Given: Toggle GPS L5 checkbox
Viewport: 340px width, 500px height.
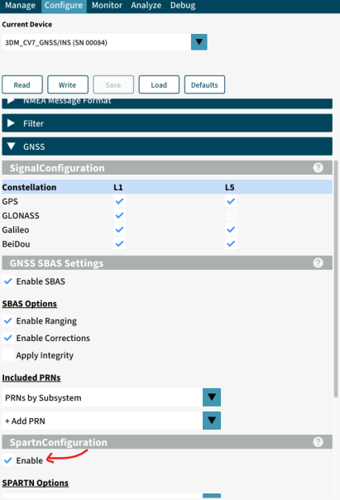Looking at the screenshot, I should (x=231, y=201).
